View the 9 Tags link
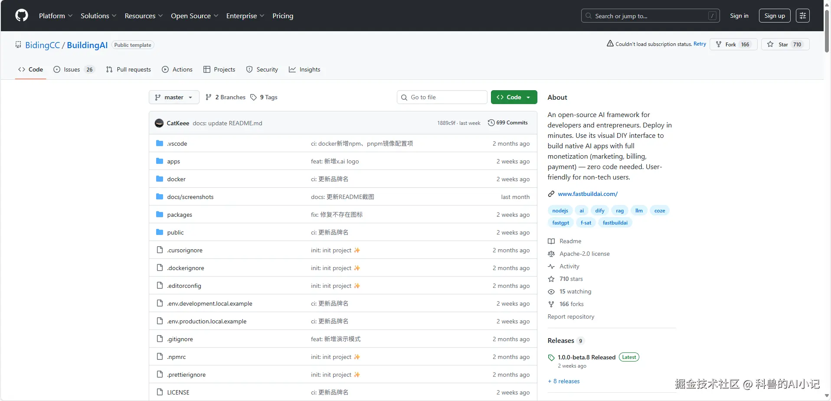The image size is (831, 401). tap(264, 97)
